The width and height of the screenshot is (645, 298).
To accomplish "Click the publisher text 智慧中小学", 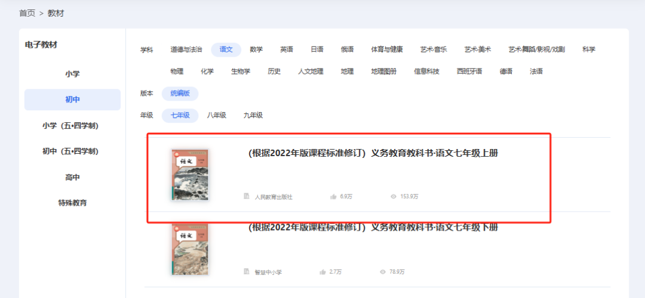I will point(268,272).
